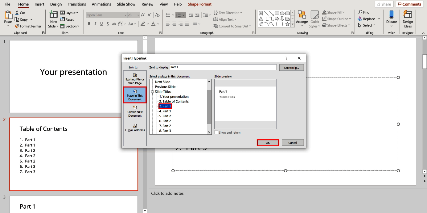This screenshot has width=427, height=213.
Task: Open the Text Direction dropdown
Action: (228, 12)
